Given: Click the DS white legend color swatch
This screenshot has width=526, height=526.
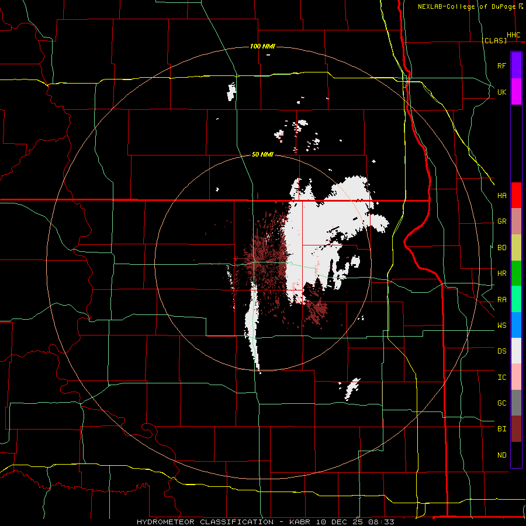Looking at the screenshot, I should coord(516,351).
